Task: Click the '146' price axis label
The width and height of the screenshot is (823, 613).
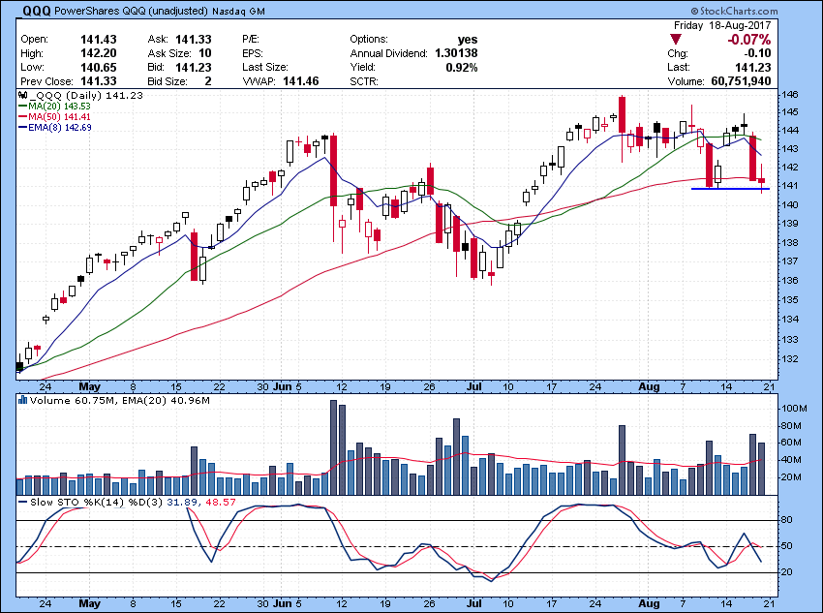Action: [x=791, y=95]
